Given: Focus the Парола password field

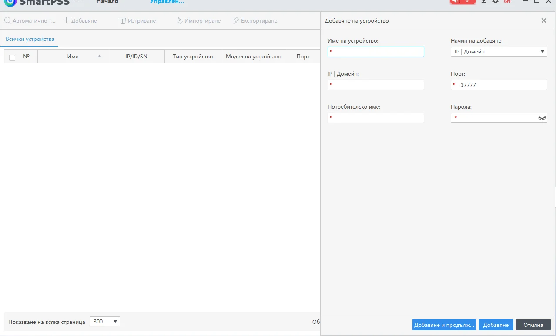Looking at the screenshot, I should coord(499,118).
